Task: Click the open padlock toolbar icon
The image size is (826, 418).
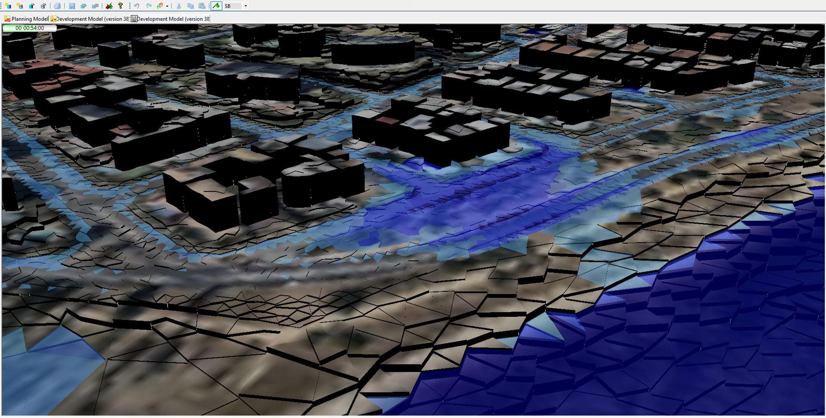Action: coord(32,6)
